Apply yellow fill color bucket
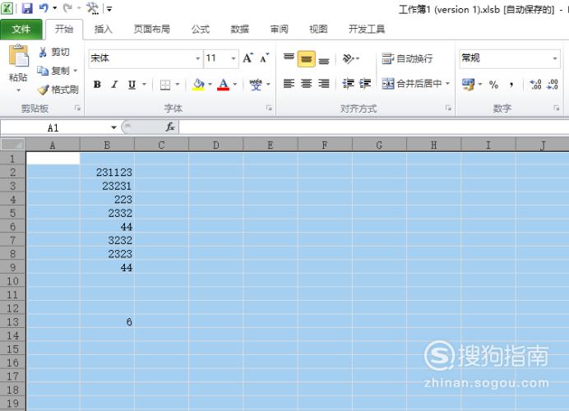 coord(198,85)
